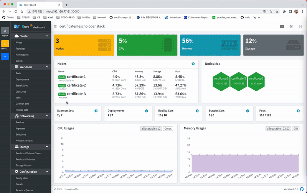Open Deployments in sidebar Workload
The width and height of the screenshot is (307, 193).
pyautogui.click(x=22, y=80)
